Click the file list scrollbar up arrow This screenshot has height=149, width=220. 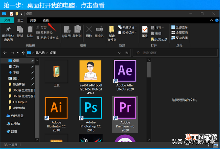tap(149, 60)
